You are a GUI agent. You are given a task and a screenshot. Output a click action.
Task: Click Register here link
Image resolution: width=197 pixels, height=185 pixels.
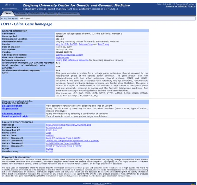click(x=62, y=58)
